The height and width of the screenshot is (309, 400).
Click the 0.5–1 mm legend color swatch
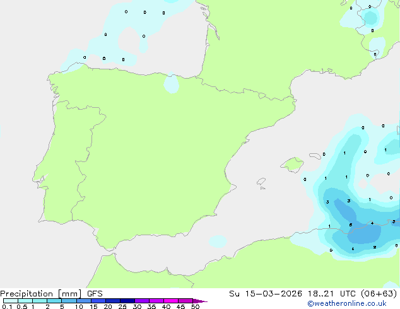pyautogui.click(x=25, y=301)
